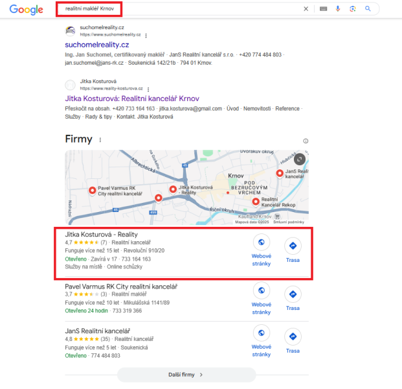Select the Realitní Kancelář Rekop map pin

point(256,202)
